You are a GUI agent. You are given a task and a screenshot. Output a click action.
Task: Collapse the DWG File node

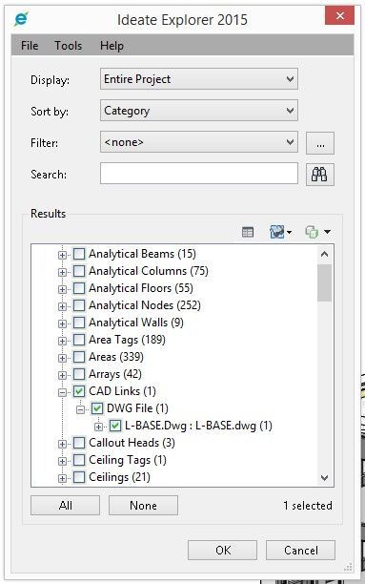(x=80, y=409)
